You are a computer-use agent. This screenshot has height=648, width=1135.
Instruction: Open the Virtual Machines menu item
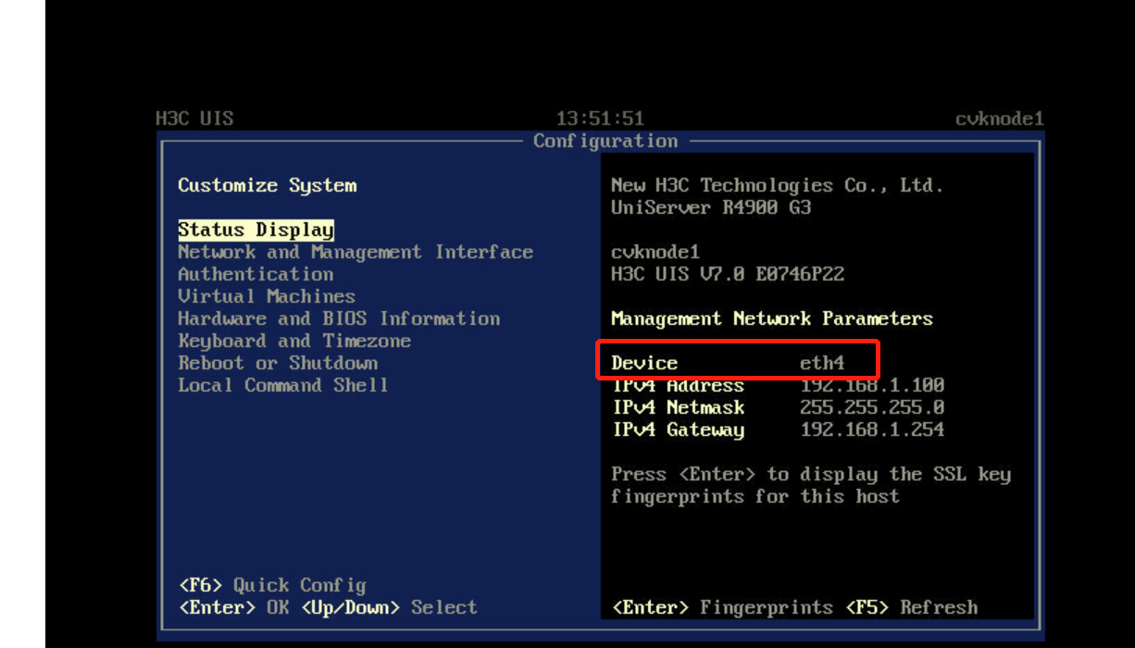[267, 296]
